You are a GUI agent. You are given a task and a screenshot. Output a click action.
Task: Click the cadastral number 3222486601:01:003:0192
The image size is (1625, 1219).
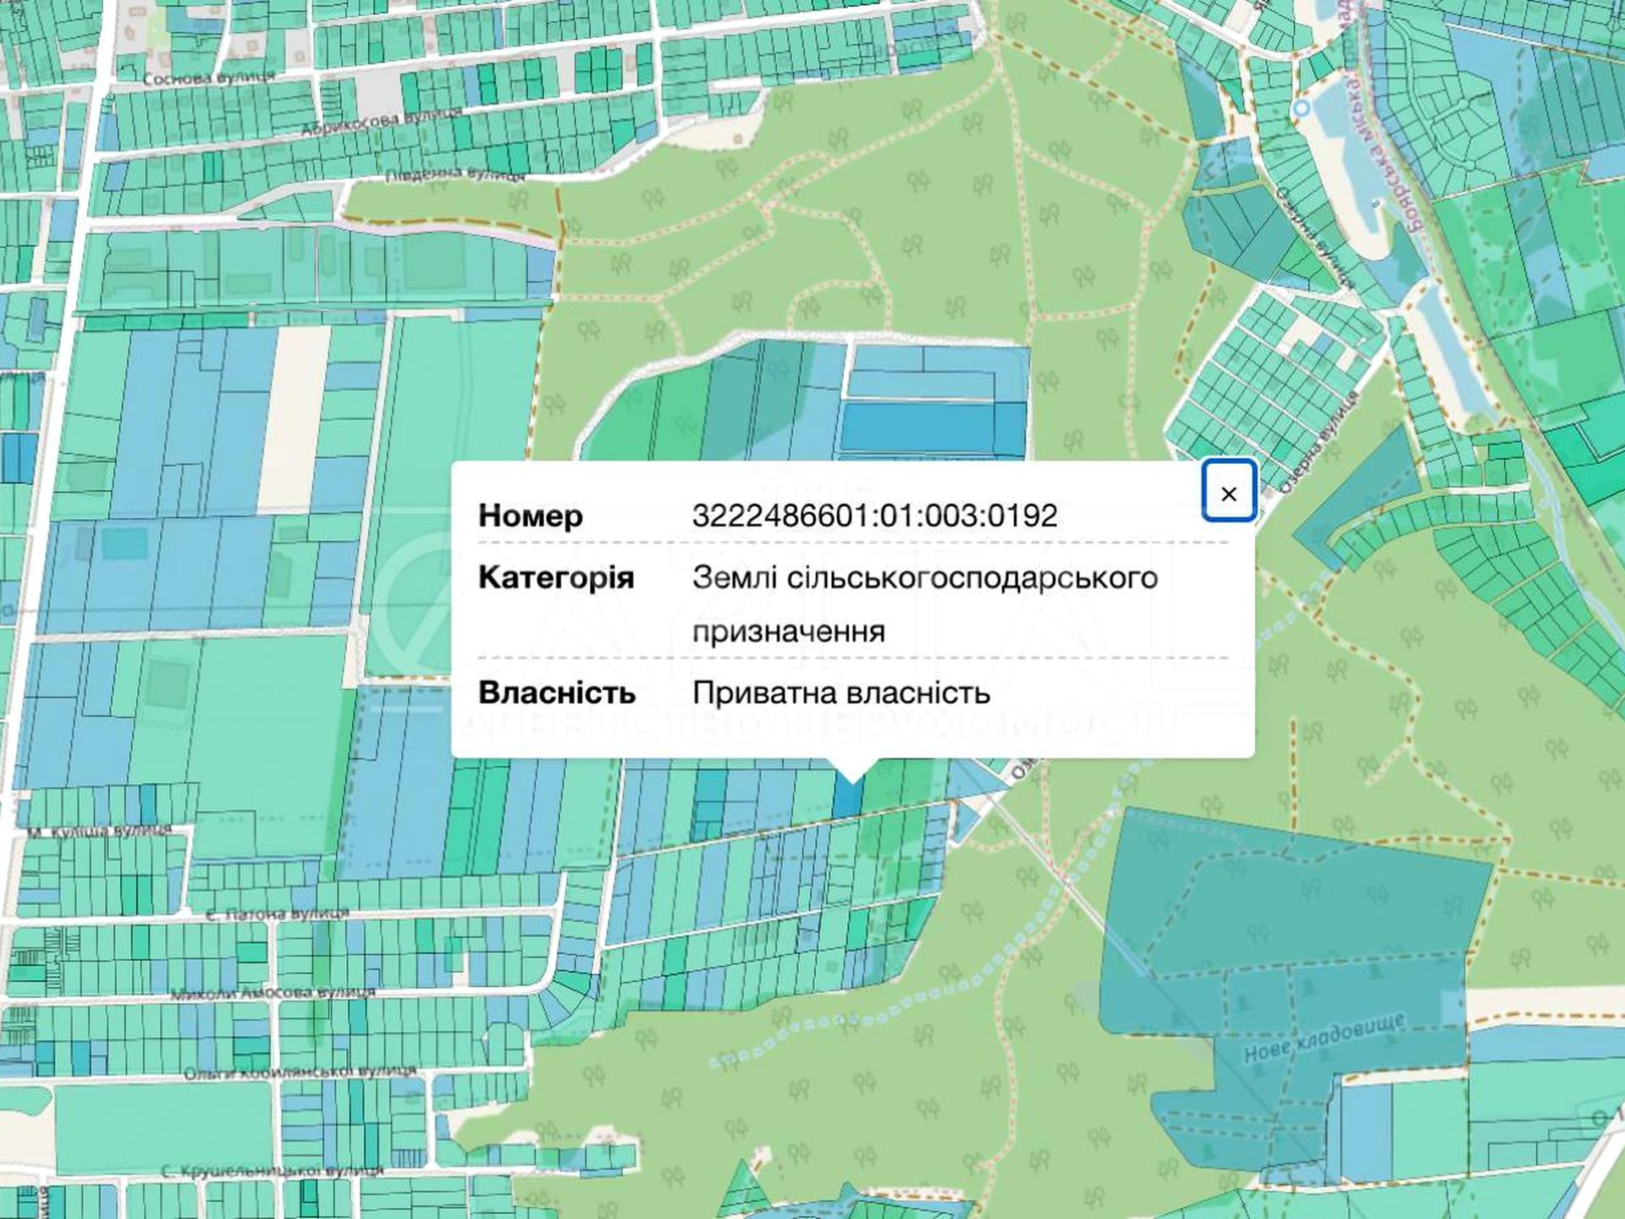874,516
